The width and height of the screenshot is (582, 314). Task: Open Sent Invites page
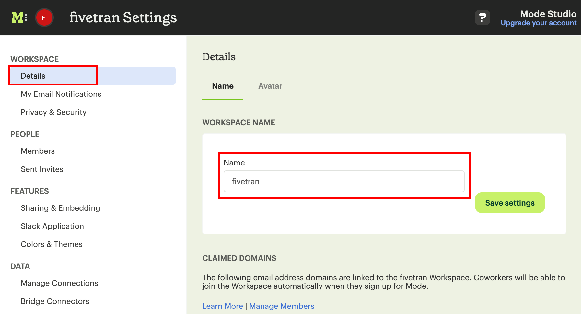click(x=42, y=169)
